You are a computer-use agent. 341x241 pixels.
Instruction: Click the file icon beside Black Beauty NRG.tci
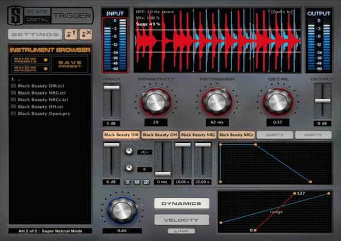(13, 93)
